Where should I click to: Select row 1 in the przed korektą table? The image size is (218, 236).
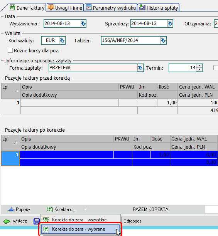click(x=109, y=107)
